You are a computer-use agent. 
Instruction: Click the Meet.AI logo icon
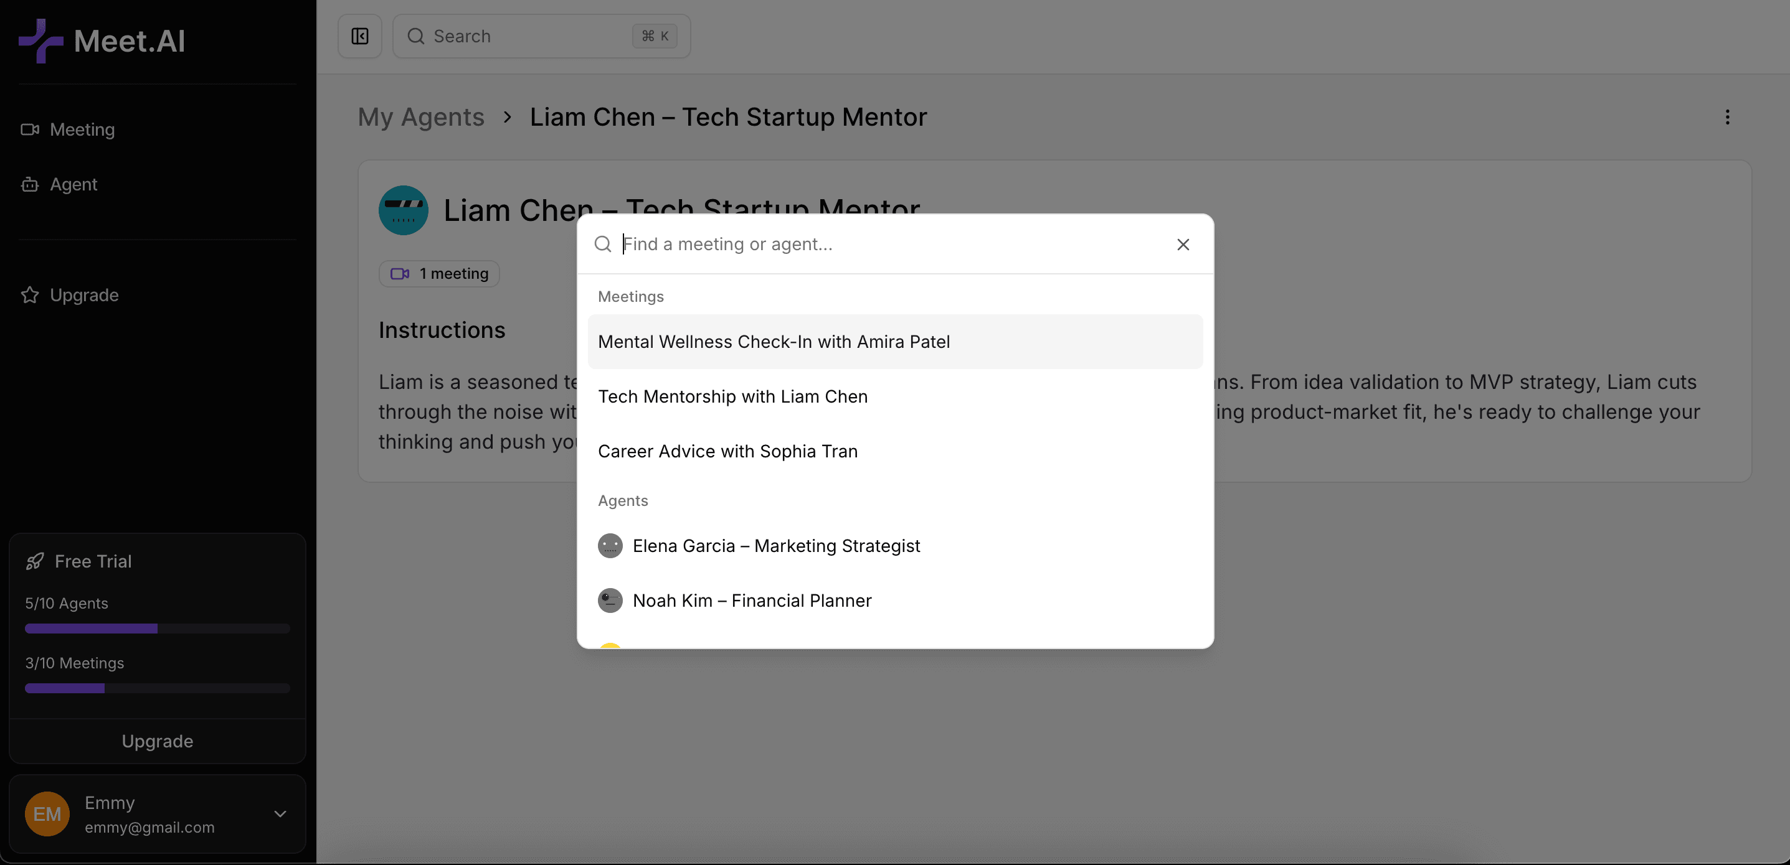coord(40,41)
